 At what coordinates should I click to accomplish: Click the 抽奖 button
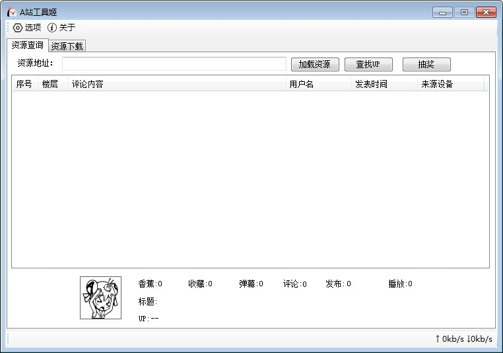(x=426, y=64)
